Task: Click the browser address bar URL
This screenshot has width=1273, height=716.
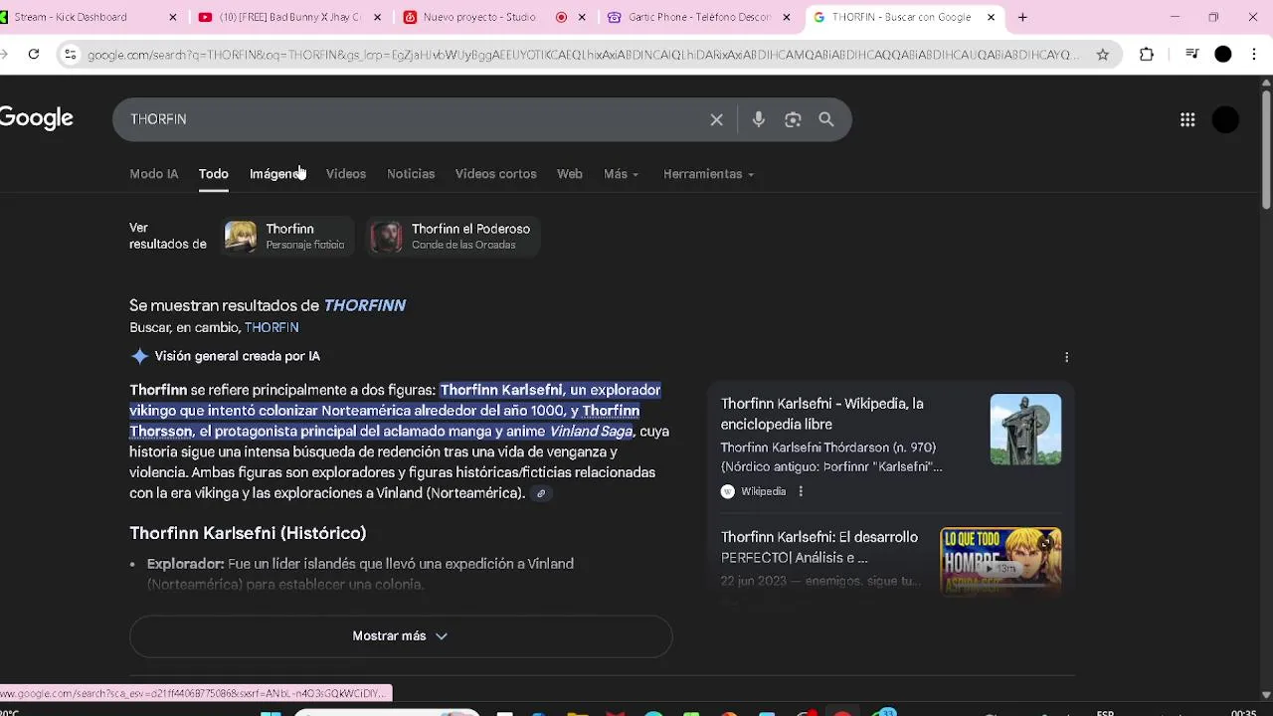Action: [582, 55]
